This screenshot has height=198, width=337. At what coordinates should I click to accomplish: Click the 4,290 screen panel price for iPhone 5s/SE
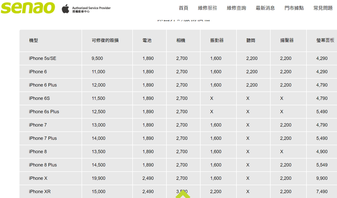(322, 58)
